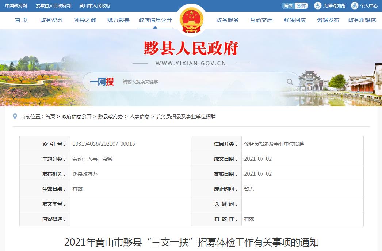The image size is (382, 251).
Task: Go to 政务服务 section
Action: pyautogui.click(x=228, y=20)
